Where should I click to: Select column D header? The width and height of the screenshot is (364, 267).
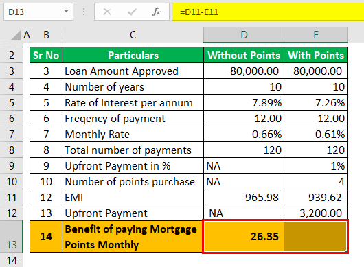[x=244, y=35]
